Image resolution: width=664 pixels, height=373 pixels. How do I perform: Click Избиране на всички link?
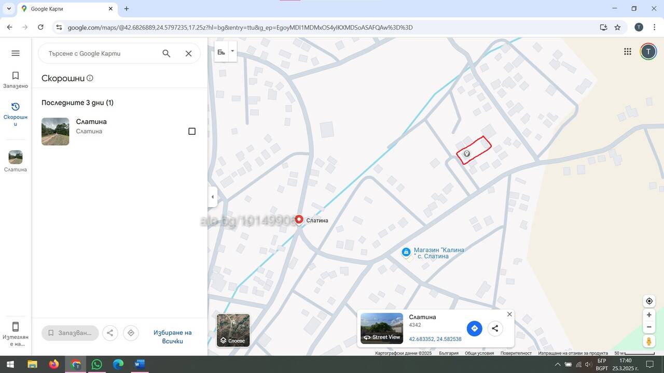point(173,337)
